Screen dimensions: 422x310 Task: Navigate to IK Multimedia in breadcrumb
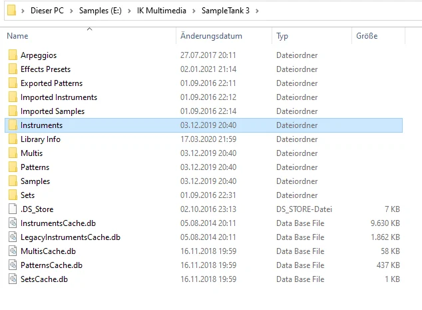162,11
